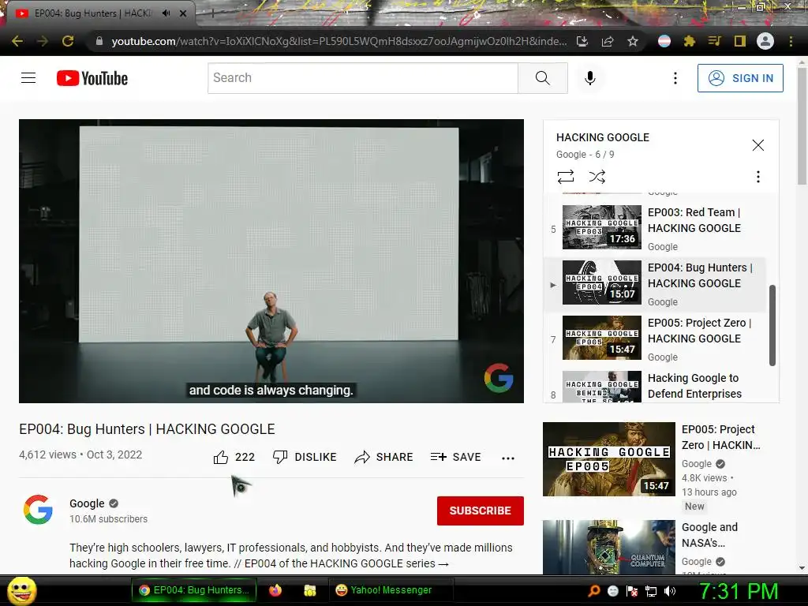The height and width of the screenshot is (606, 808).
Task: Focus the YouTube Search field
Action: tap(363, 78)
